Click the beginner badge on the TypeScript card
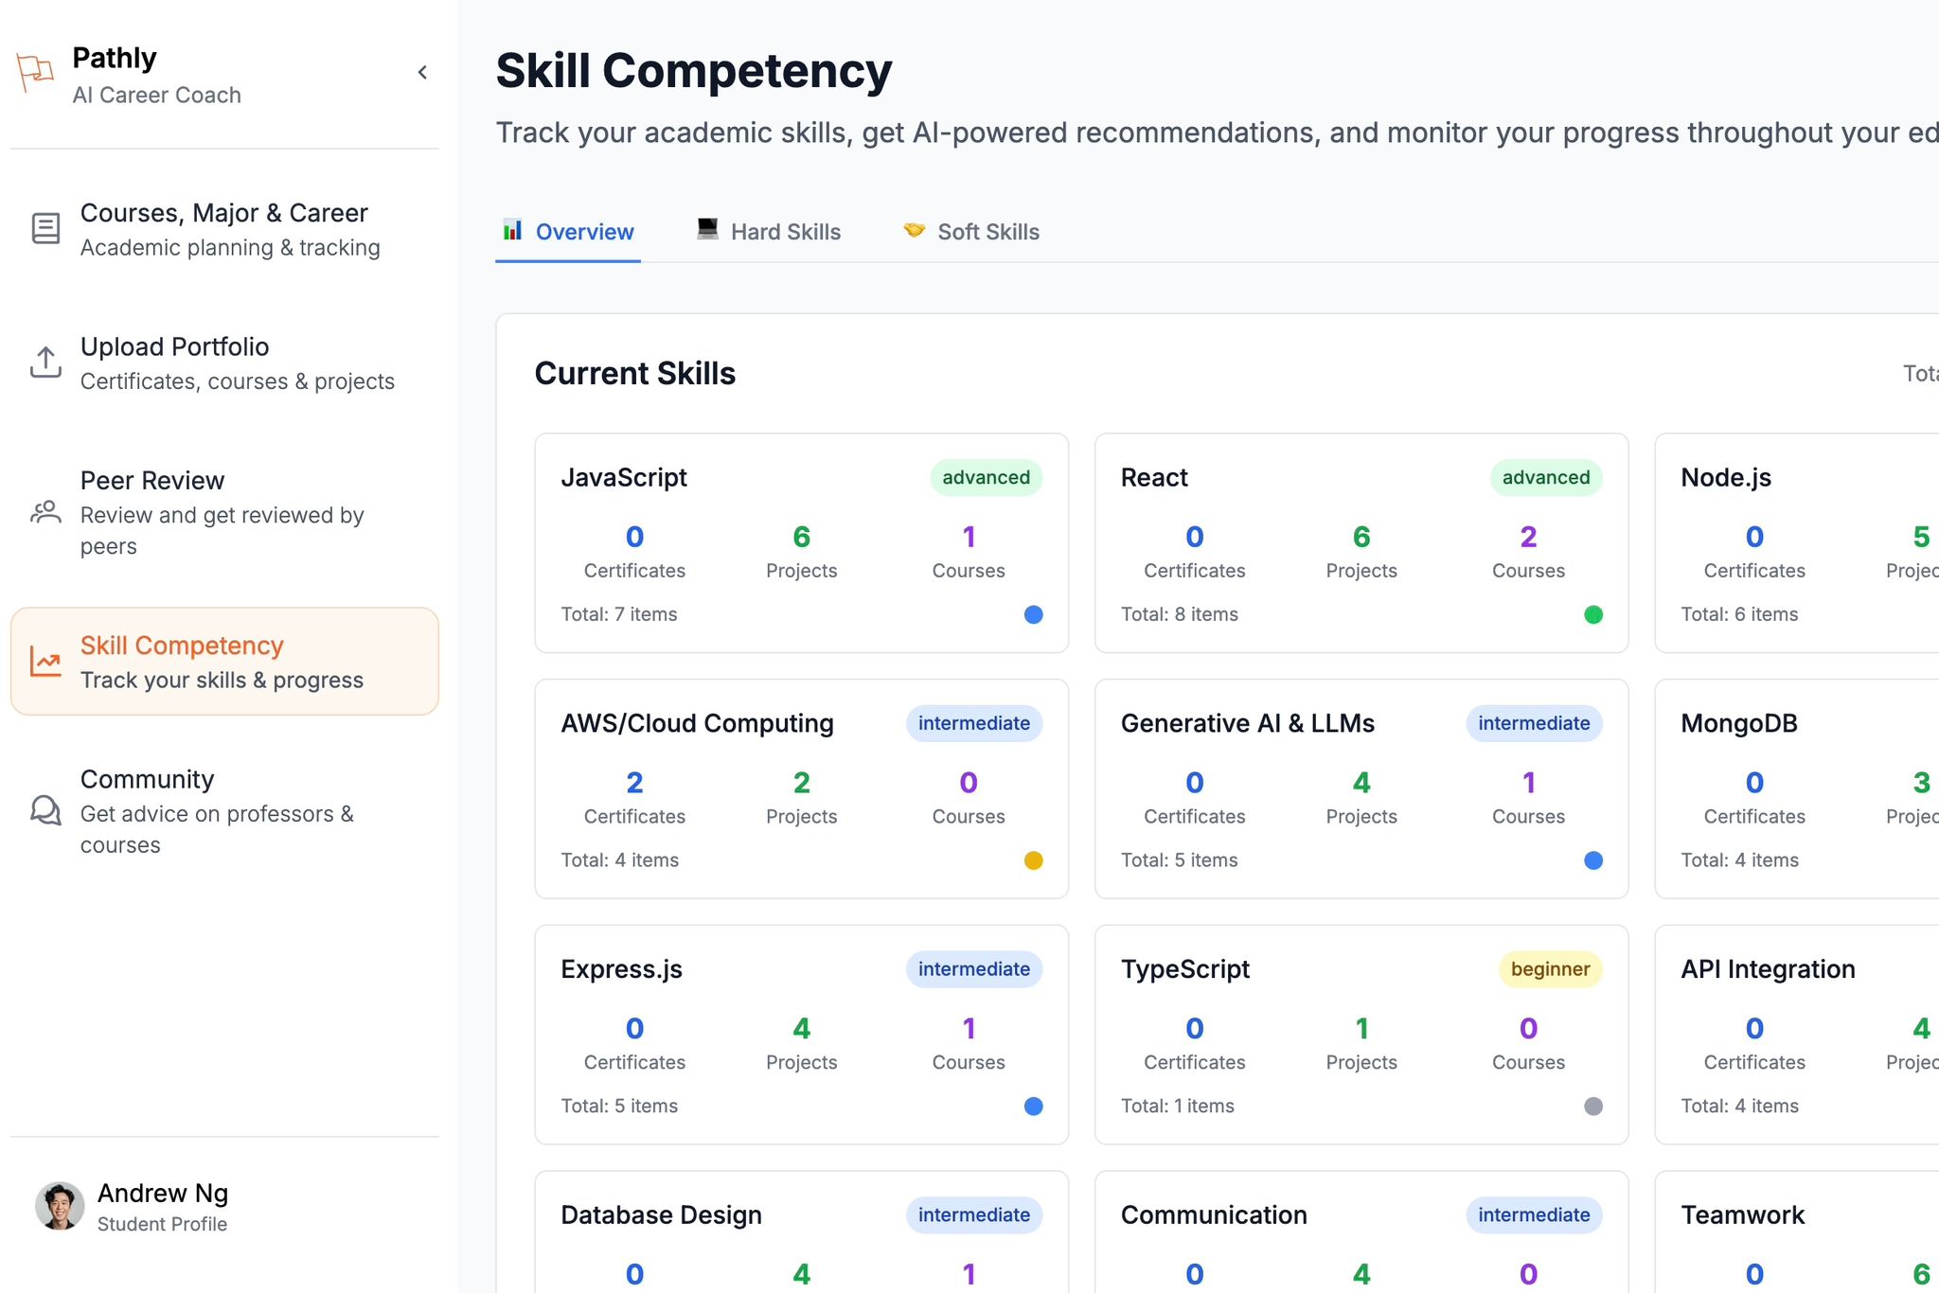This screenshot has width=1939, height=1293. [1550, 969]
